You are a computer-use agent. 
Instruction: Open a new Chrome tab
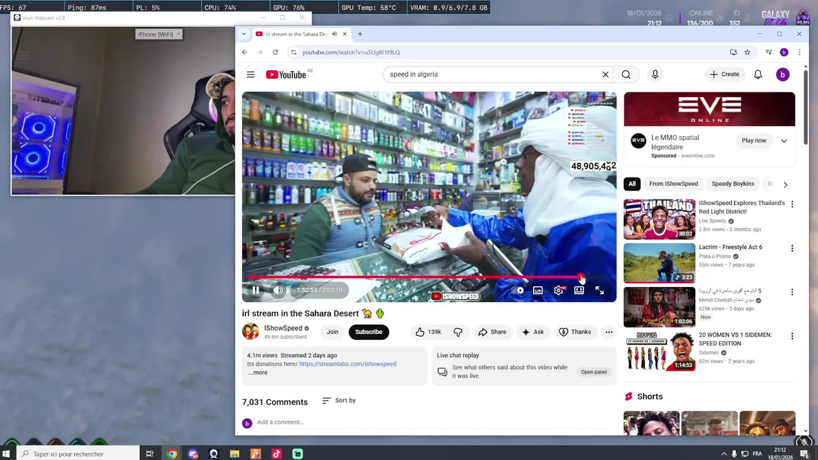coord(360,34)
